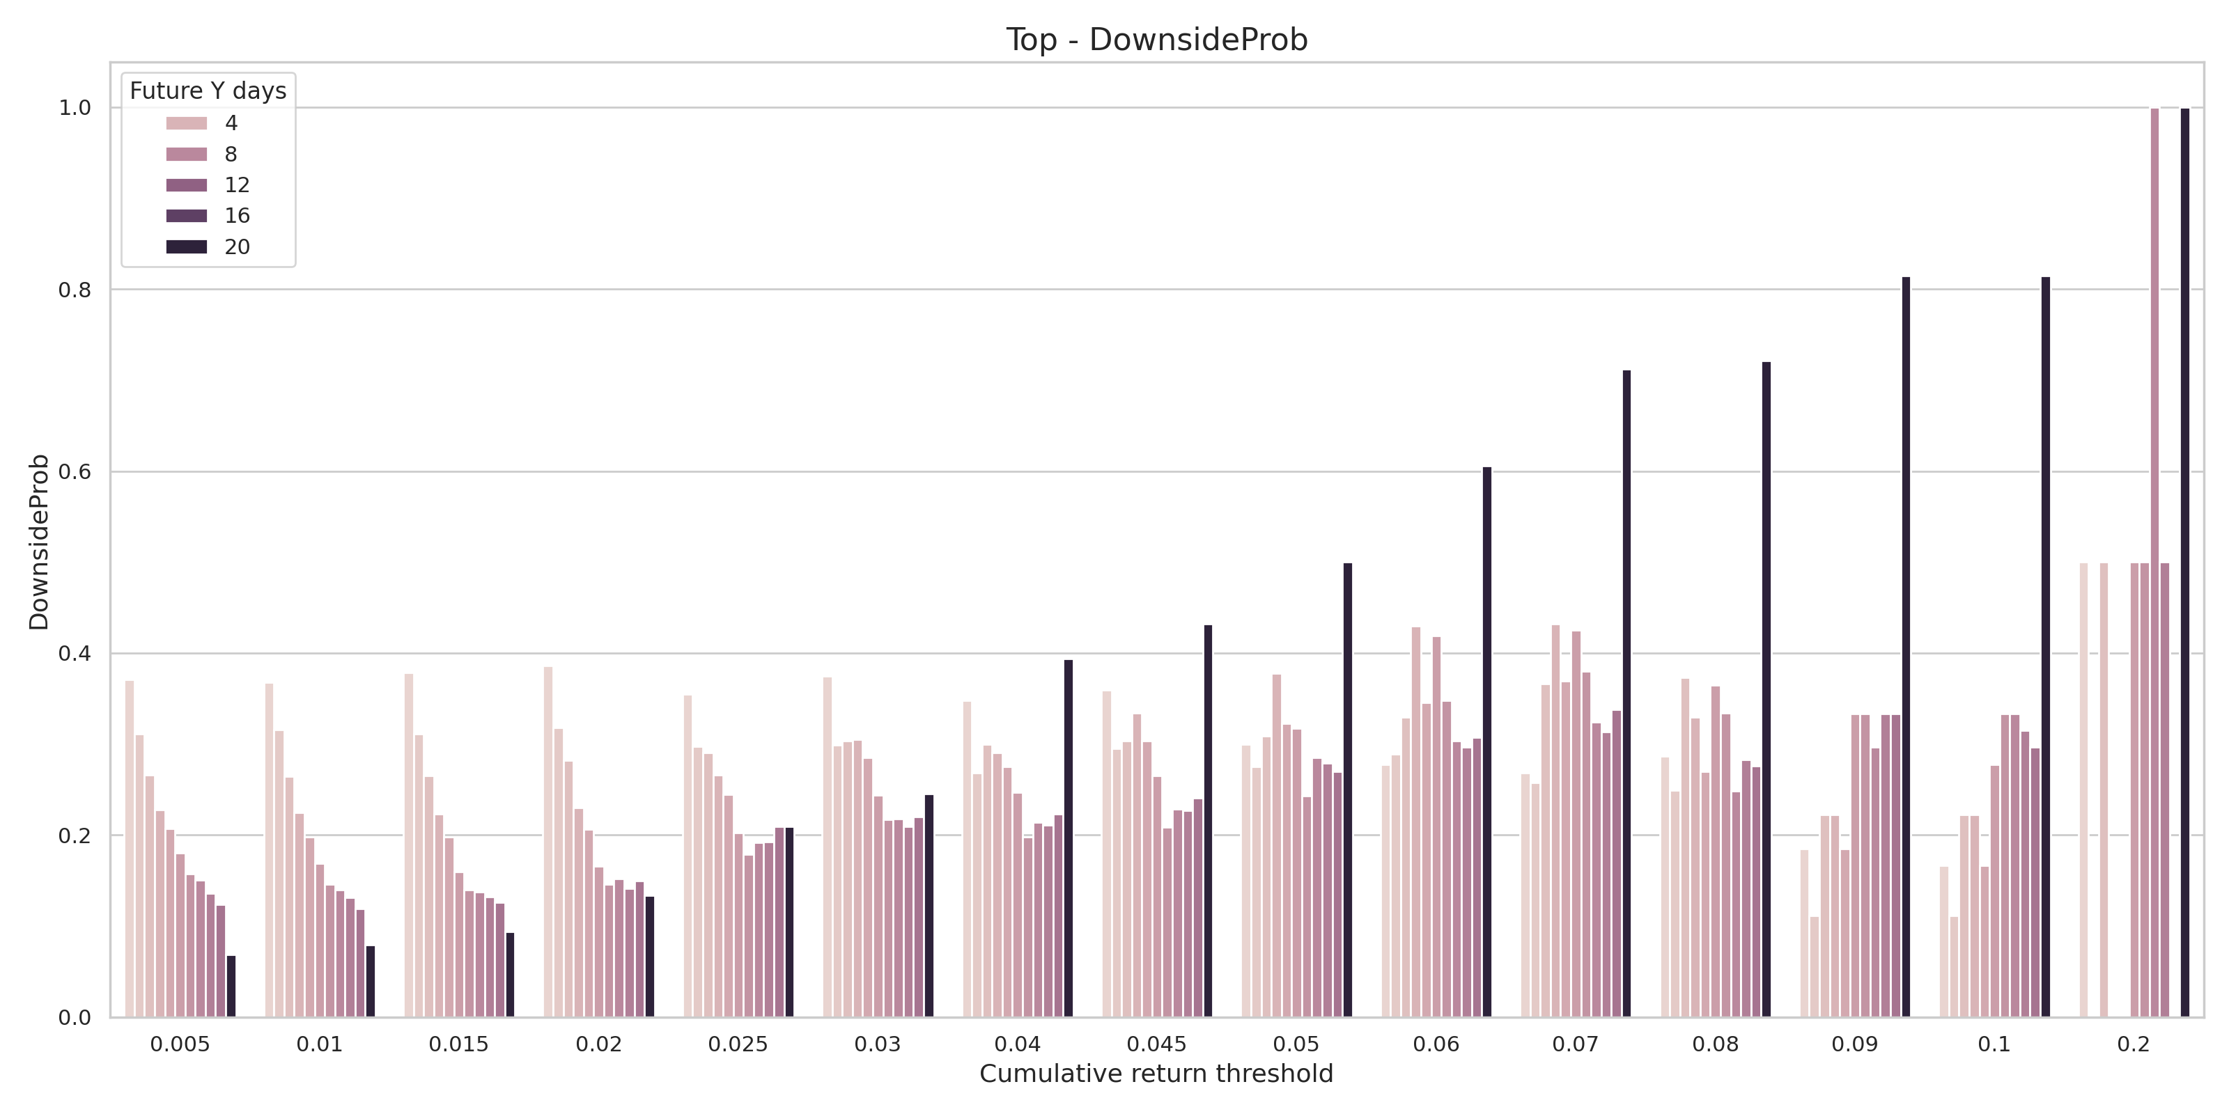Click the legend swatch for 12 days
The image size is (2229, 1114).
pos(186,185)
